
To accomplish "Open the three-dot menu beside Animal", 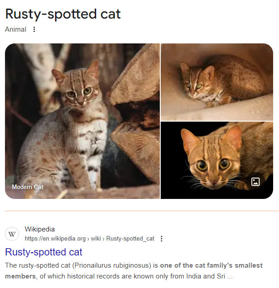I will click(34, 29).
